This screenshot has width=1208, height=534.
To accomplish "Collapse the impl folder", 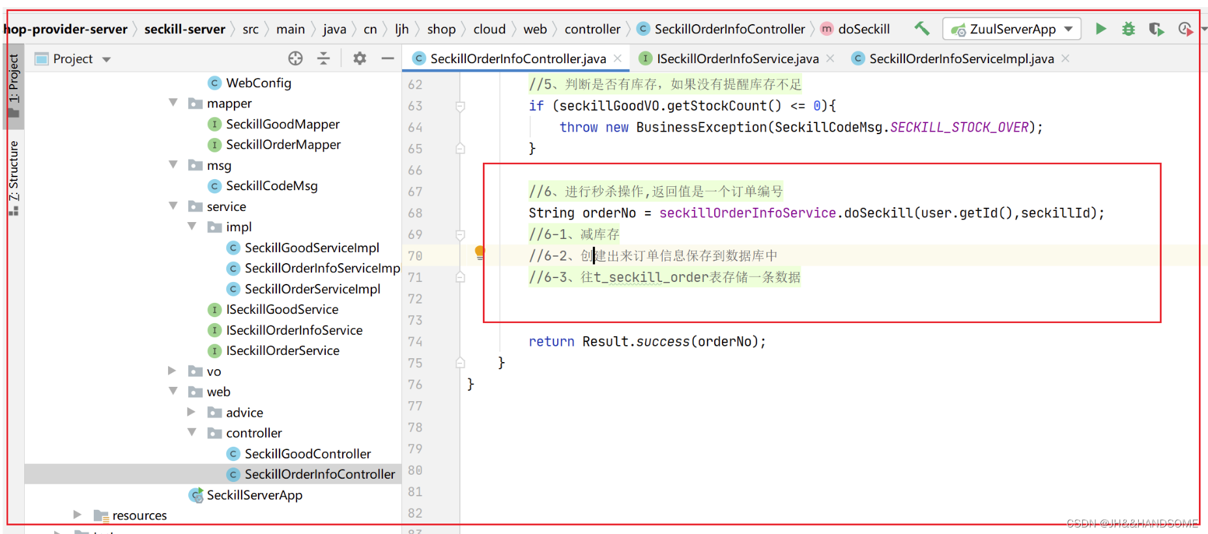I will coord(192,226).
